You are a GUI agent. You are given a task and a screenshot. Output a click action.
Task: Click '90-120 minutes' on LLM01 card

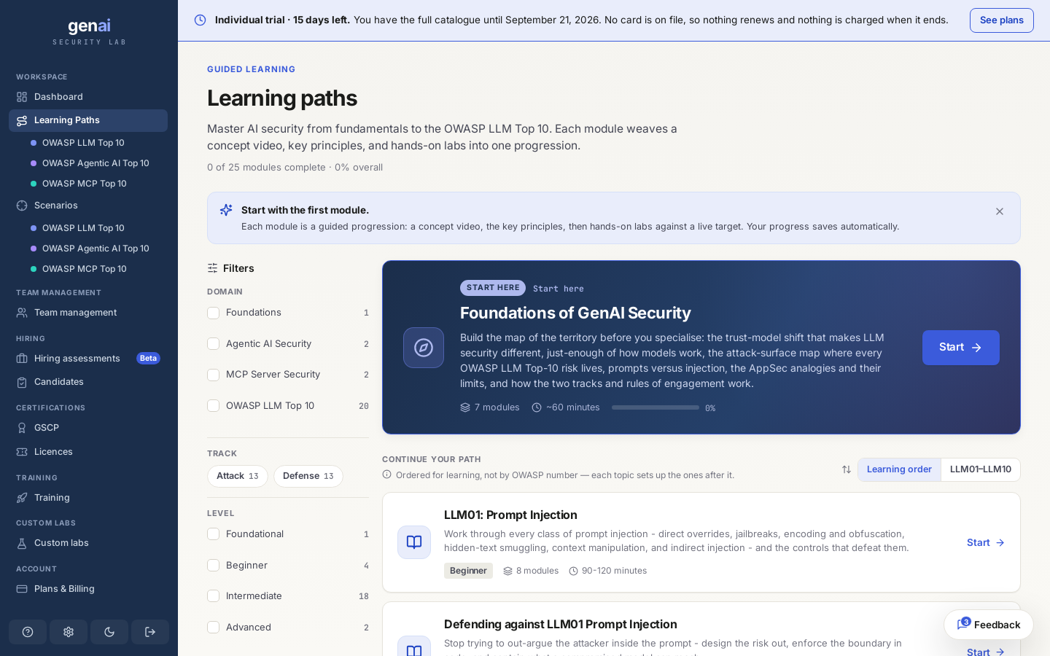[x=608, y=571]
